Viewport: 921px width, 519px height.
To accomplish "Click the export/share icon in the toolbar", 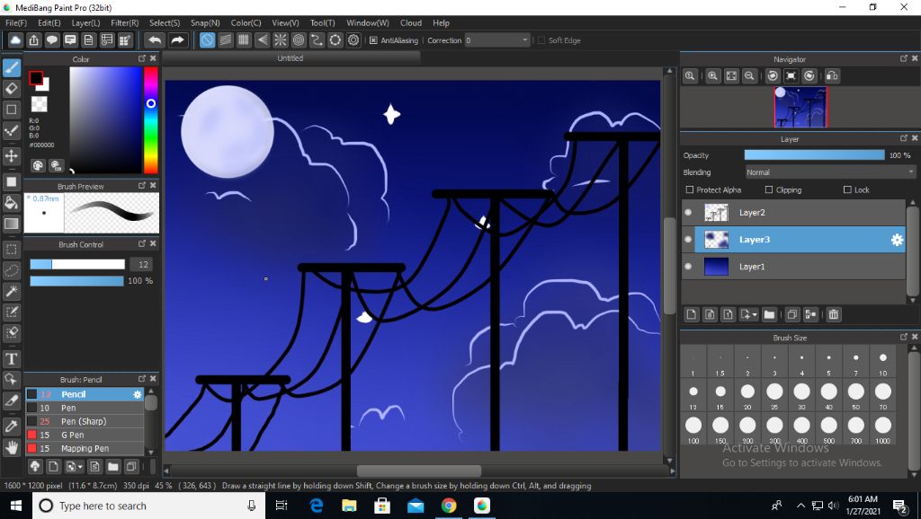I will (x=34, y=40).
